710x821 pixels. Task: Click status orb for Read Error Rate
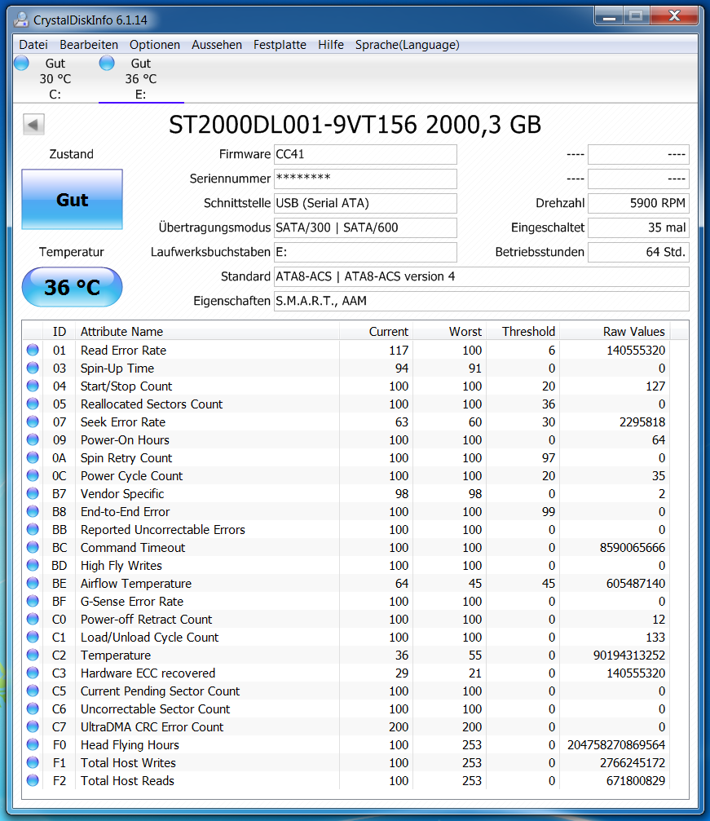pyautogui.click(x=33, y=350)
